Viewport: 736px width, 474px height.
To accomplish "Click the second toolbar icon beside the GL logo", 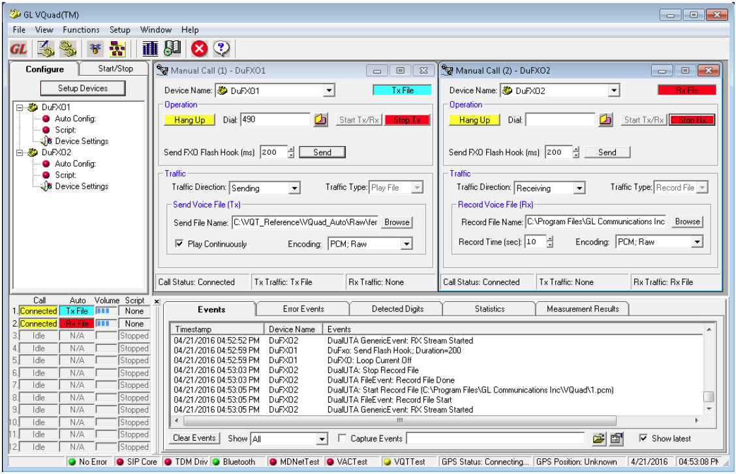I will point(46,48).
